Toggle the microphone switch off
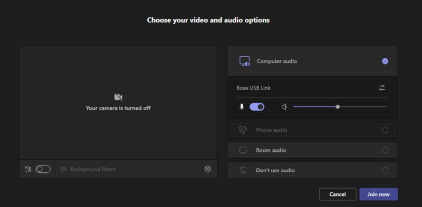This screenshot has width=422, height=207. coord(257,107)
